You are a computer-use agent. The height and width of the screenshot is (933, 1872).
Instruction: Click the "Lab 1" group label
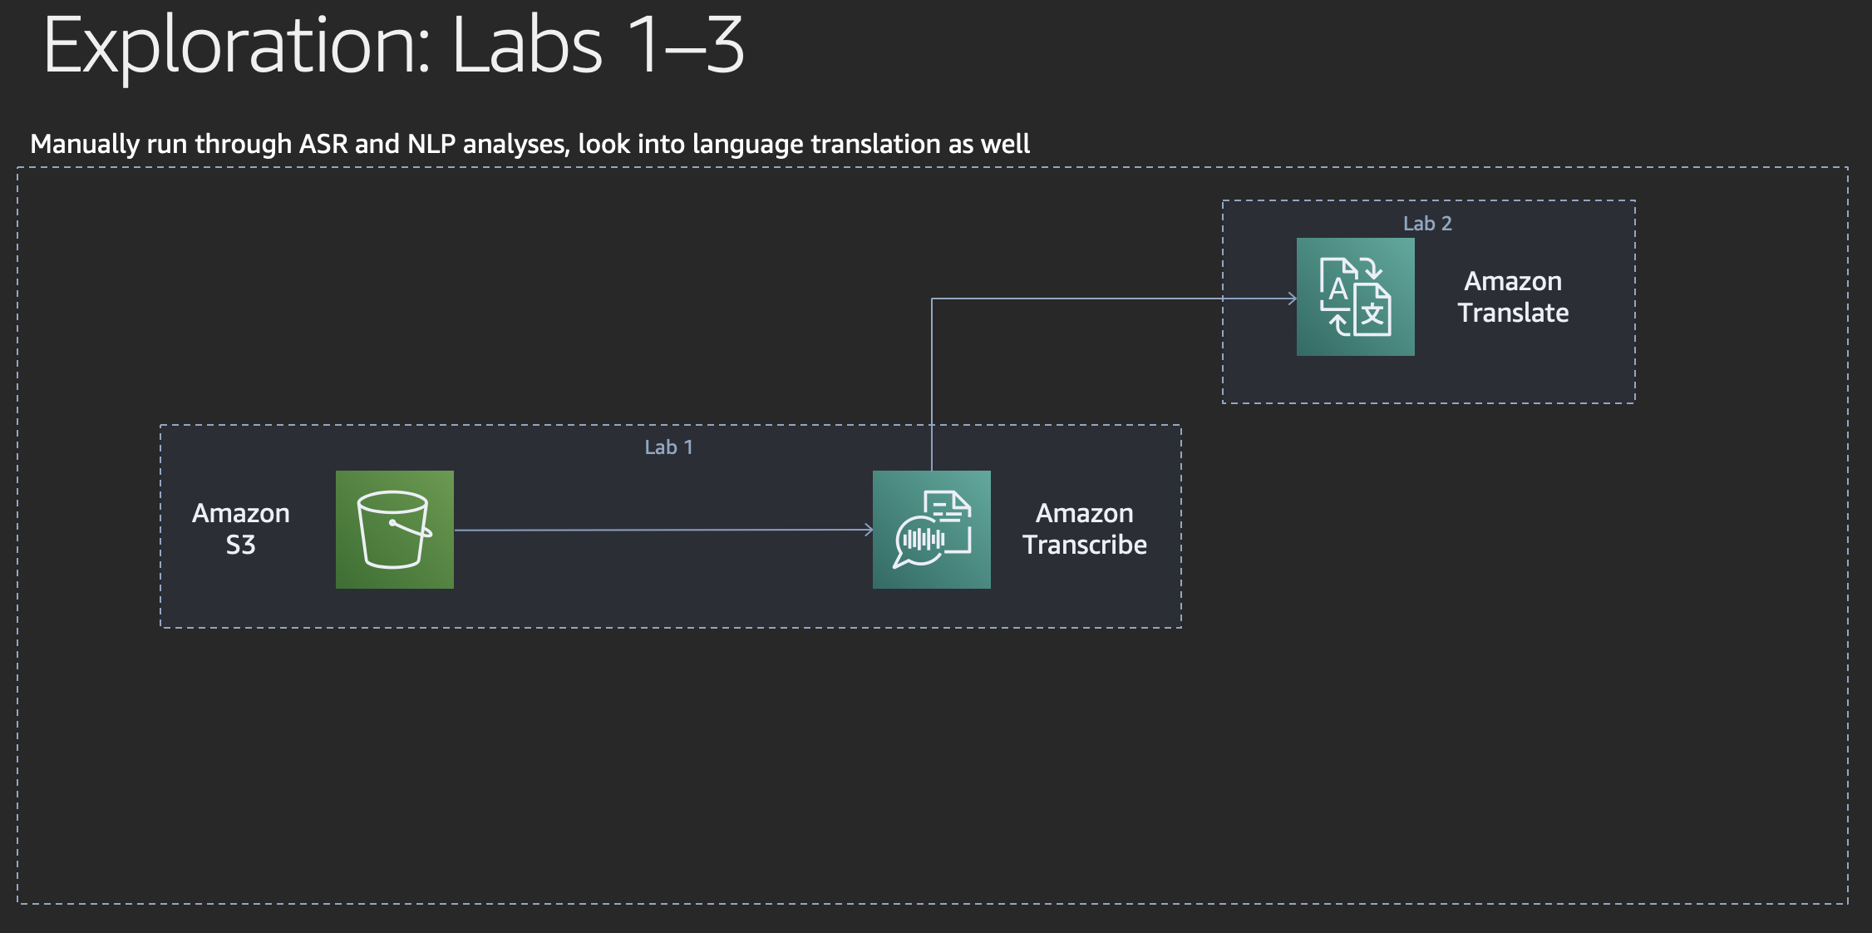(668, 447)
